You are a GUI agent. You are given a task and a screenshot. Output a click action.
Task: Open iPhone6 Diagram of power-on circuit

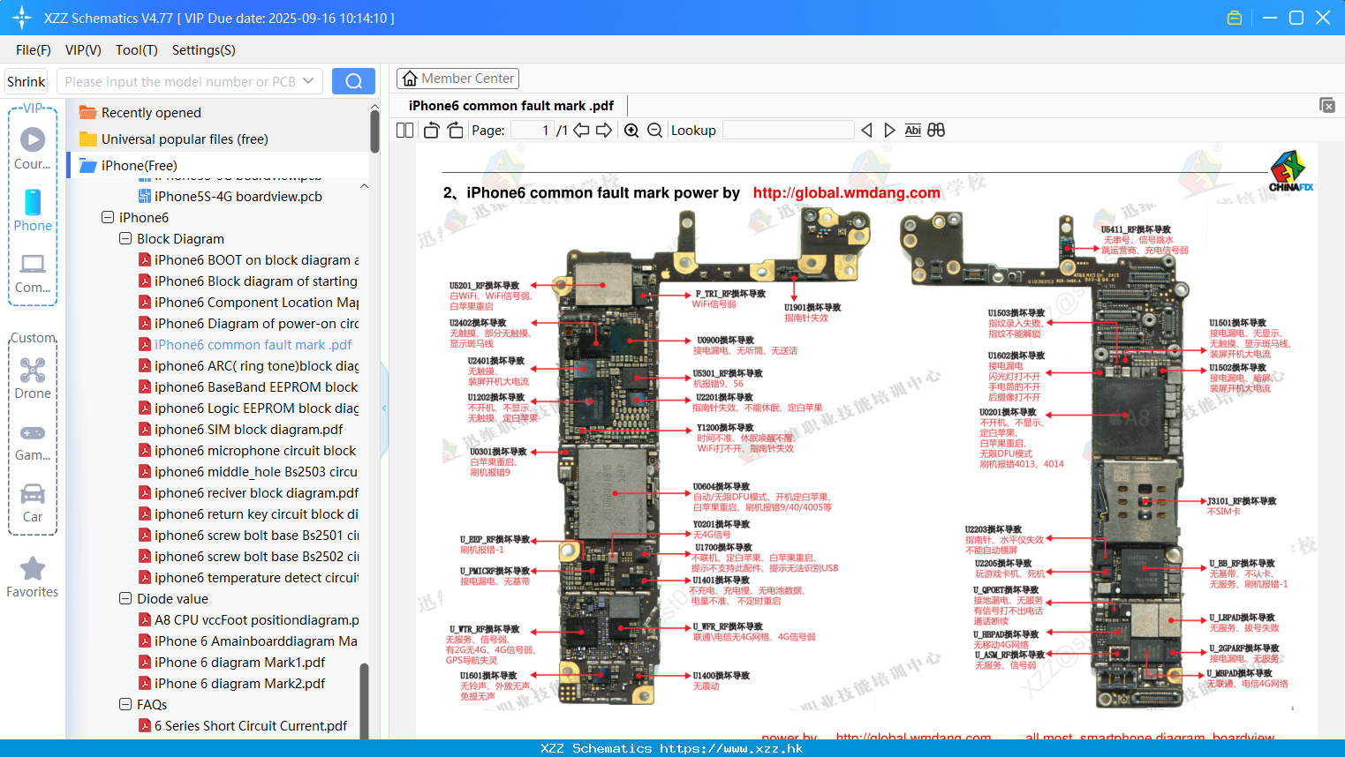point(248,324)
